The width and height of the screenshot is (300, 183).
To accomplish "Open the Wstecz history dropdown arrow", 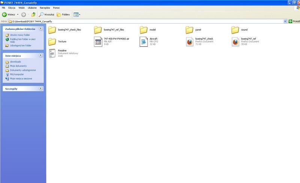I will (18, 15).
